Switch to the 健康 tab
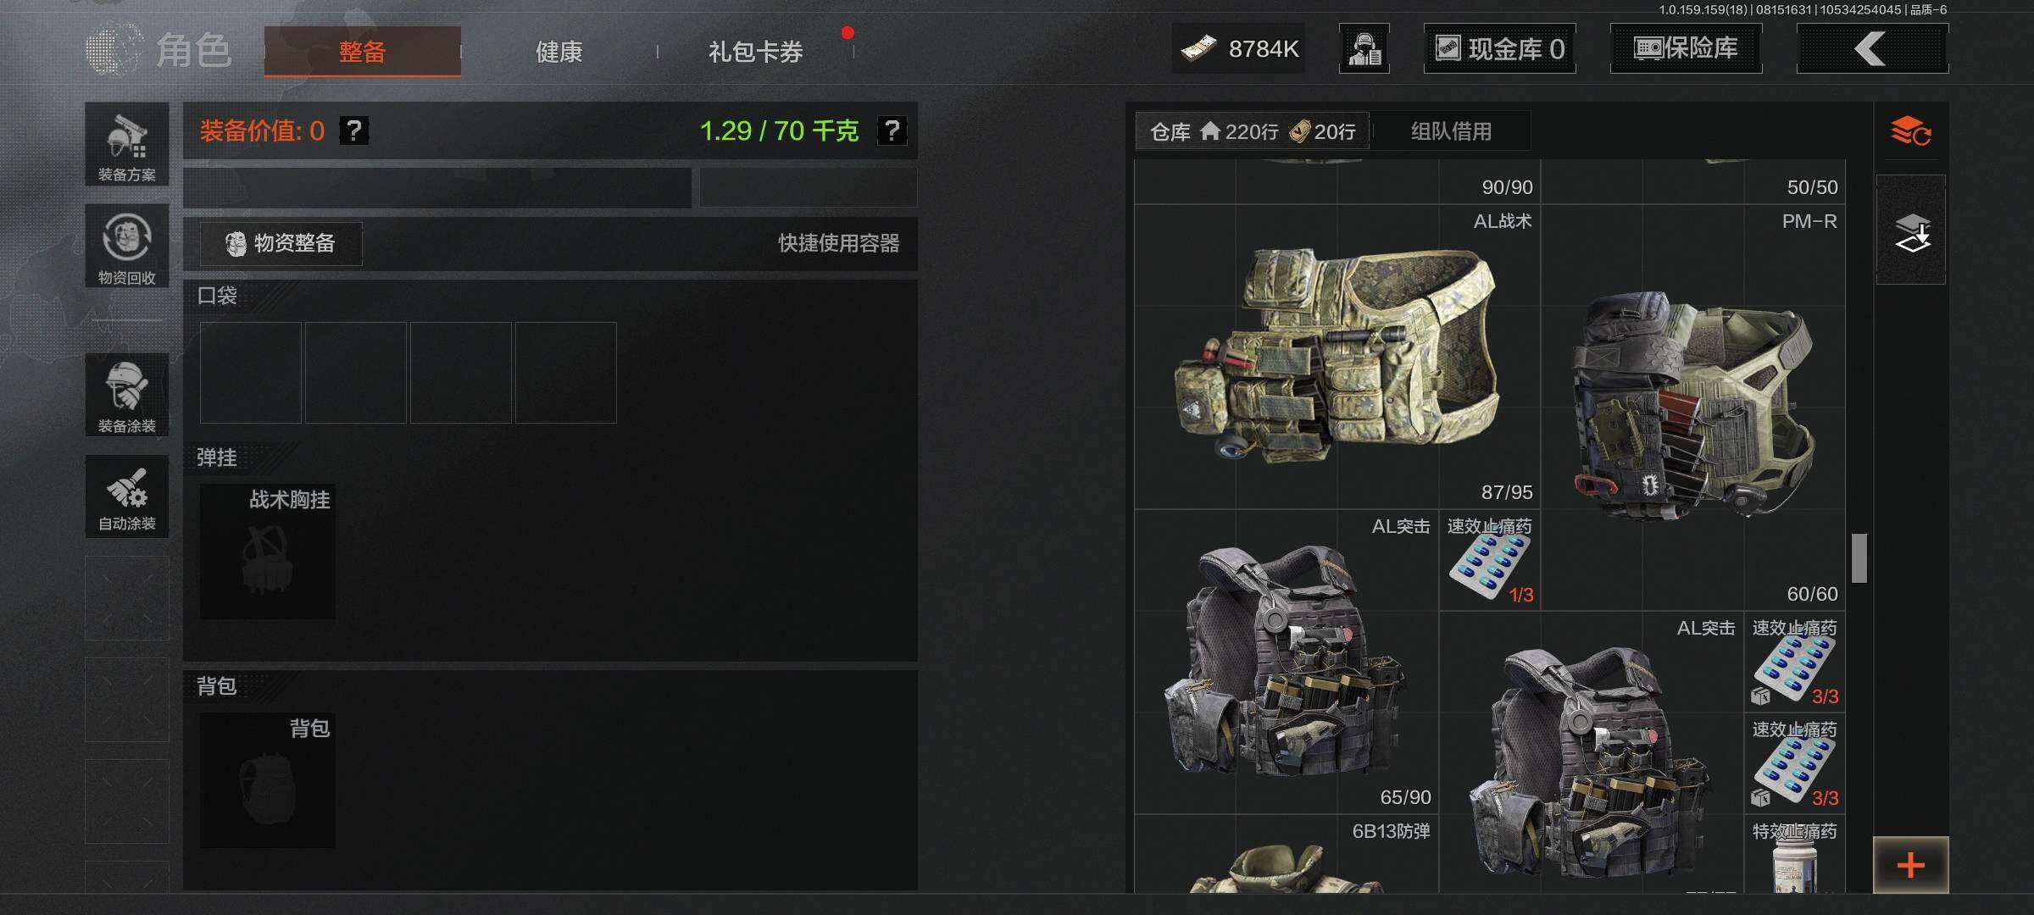The height and width of the screenshot is (915, 2034). 559,52
